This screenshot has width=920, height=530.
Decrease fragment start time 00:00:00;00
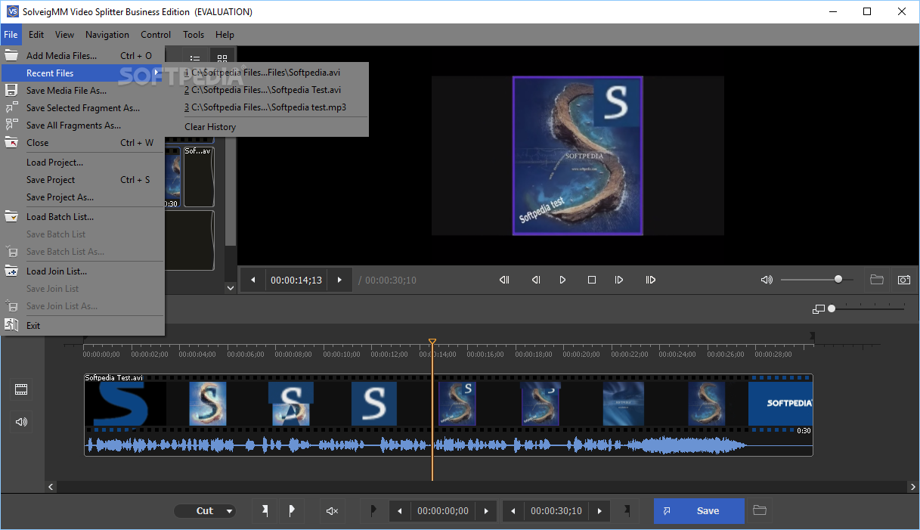[400, 511]
